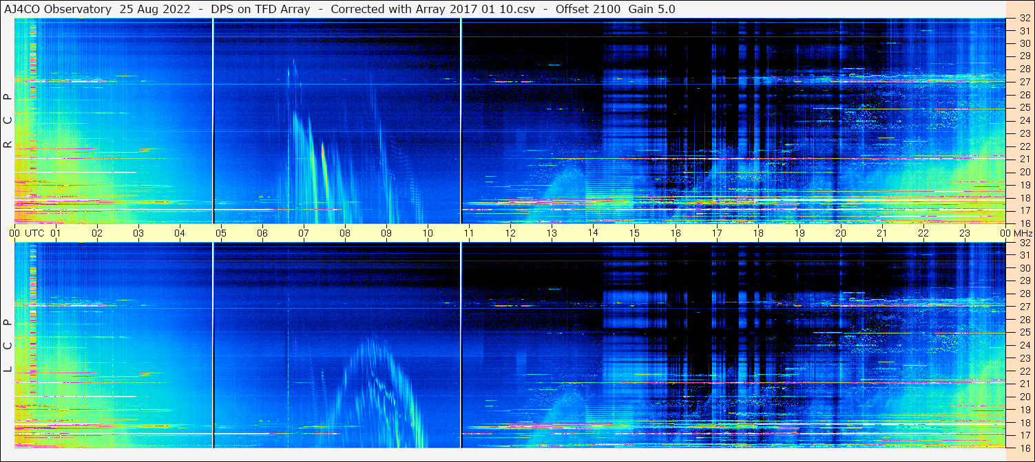Select the 18 hour mark on time axis
1035x462 pixels.
pos(758,233)
